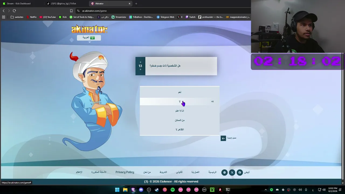The image size is (345, 194).
Task: Open Akinator's Facebook page icon
Action: [240, 172]
